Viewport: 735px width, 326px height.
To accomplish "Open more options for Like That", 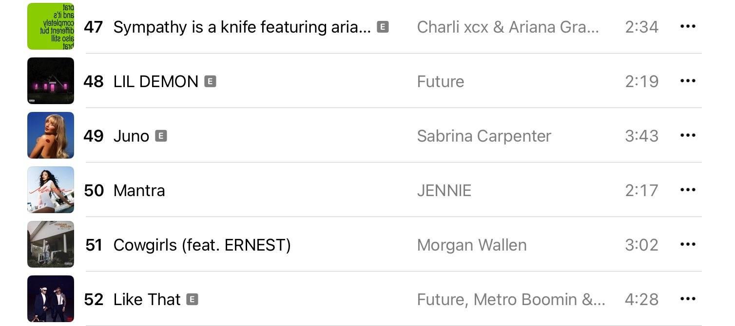I will point(688,299).
